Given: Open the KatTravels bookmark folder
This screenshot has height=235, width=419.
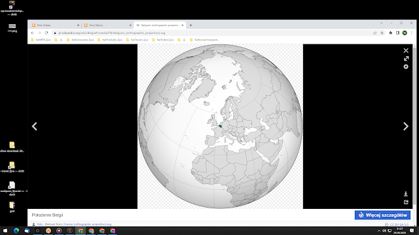Looking at the screenshot, I should tap(137, 40).
